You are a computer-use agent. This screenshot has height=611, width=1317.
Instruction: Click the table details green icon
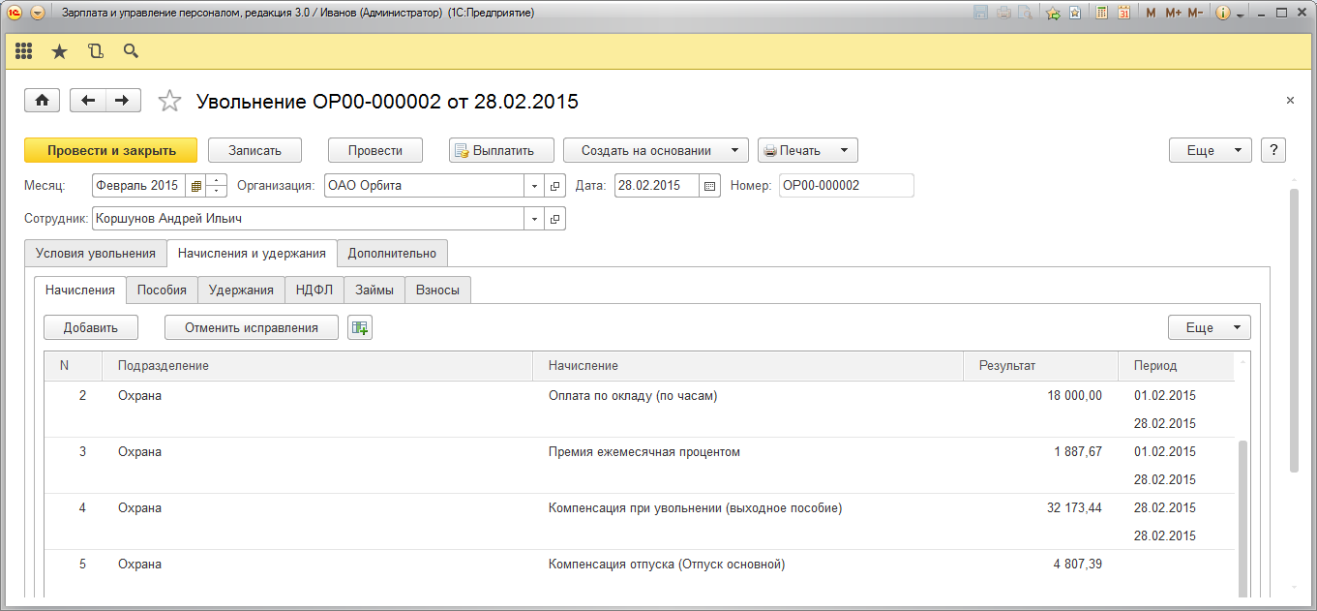pyautogui.click(x=360, y=327)
